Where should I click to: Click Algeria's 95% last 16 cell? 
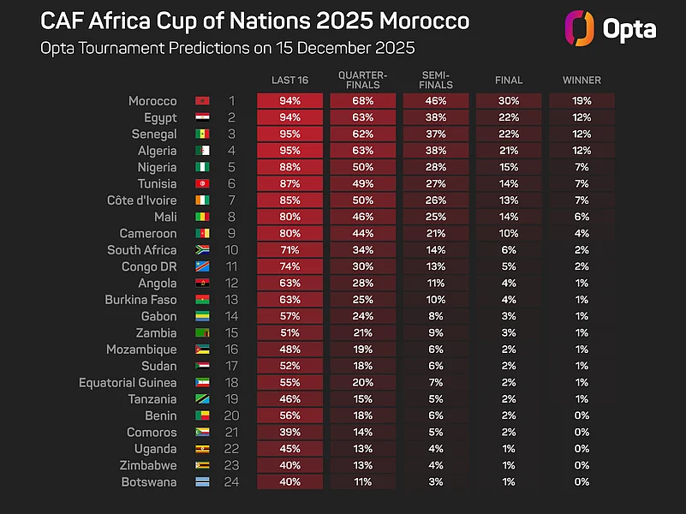tap(289, 151)
